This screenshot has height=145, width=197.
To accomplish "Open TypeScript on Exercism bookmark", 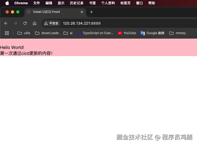I will [x=95, y=33].
